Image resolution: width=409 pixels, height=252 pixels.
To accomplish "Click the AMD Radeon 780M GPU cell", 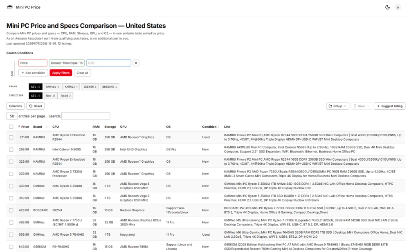I will [134, 247].
